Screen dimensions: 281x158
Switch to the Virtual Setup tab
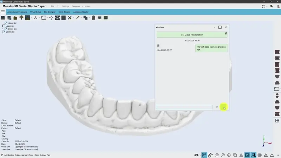coord(35,12)
